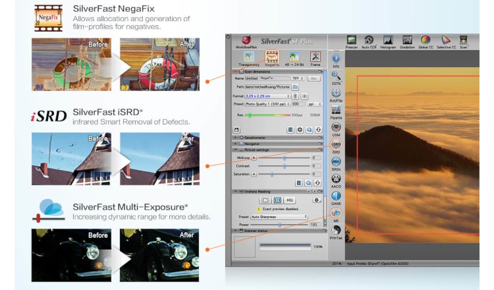Select the middle preview-mode button left of HQ
Viewport: 494px width, 290px height.
(277, 200)
